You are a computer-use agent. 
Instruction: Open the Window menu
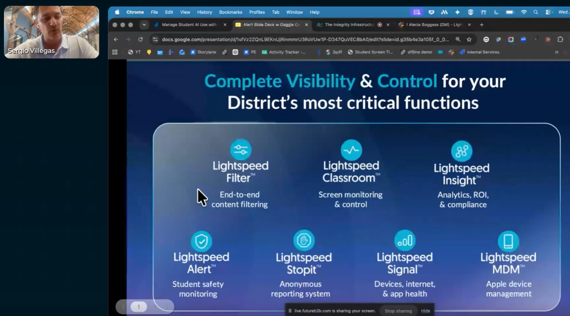click(x=294, y=12)
